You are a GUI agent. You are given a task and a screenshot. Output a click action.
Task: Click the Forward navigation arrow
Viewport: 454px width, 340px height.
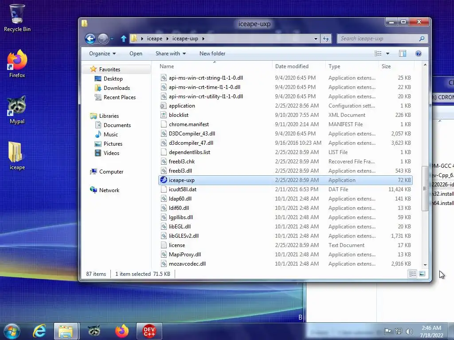tap(103, 39)
